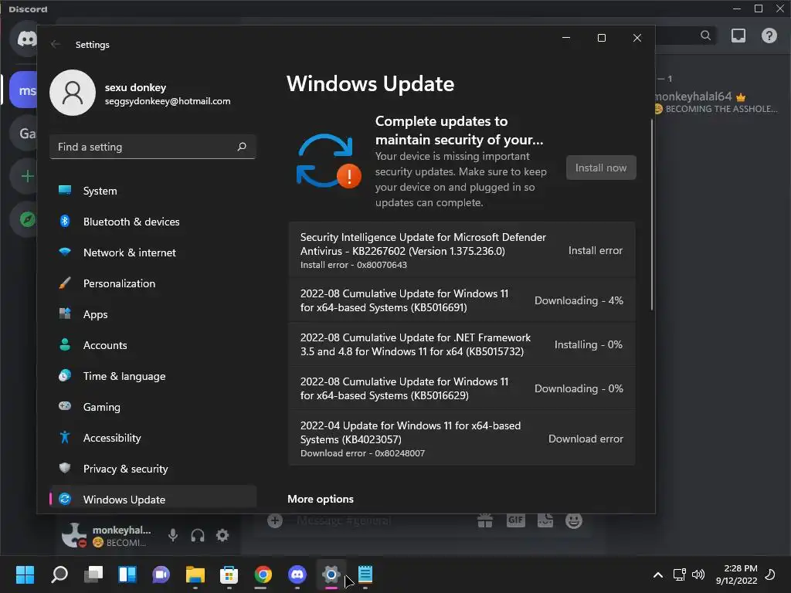Click the Install now button
This screenshot has height=593, width=791.
pyautogui.click(x=601, y=168)
